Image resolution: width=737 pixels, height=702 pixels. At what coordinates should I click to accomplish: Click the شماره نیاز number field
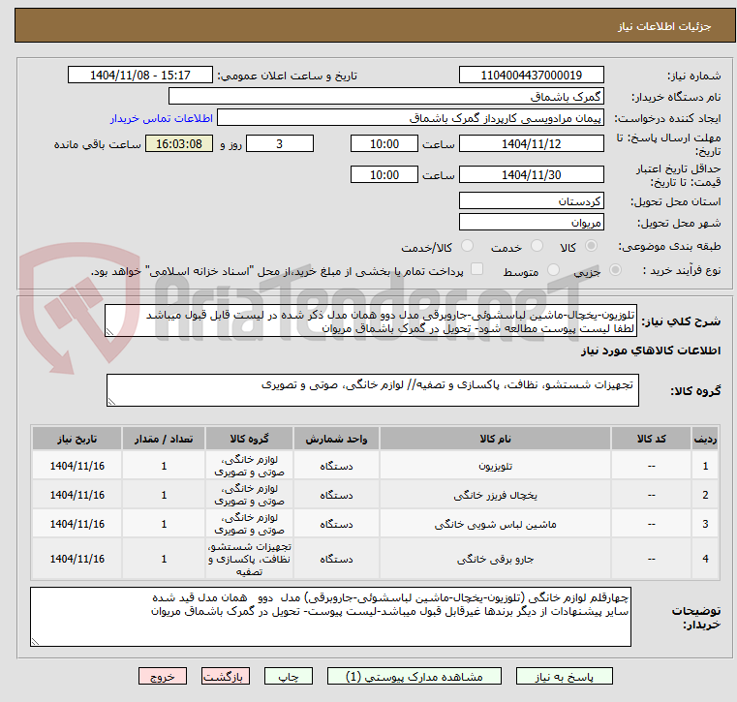click(x=531, y=76)
